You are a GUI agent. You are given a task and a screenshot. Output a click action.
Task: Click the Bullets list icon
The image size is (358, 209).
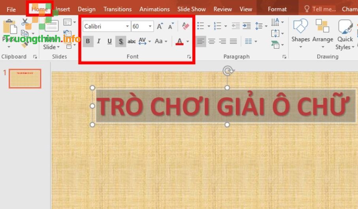[x=200, y=26]
